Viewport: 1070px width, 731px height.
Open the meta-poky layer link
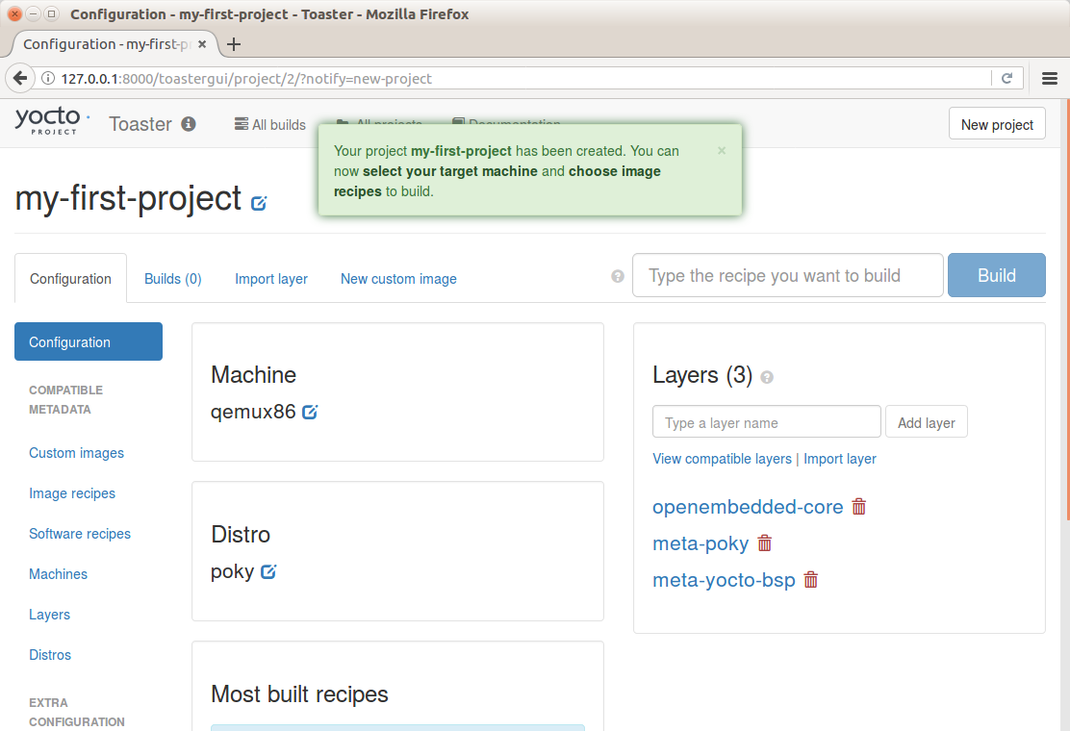pyautogui.click(x=701, y=543)
